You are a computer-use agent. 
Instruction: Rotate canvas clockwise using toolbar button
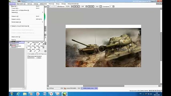click(x=91, y=6)
